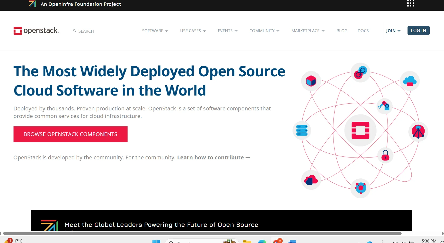
Task: Click the red cube icon in orbit diagram
Action: 311,81
